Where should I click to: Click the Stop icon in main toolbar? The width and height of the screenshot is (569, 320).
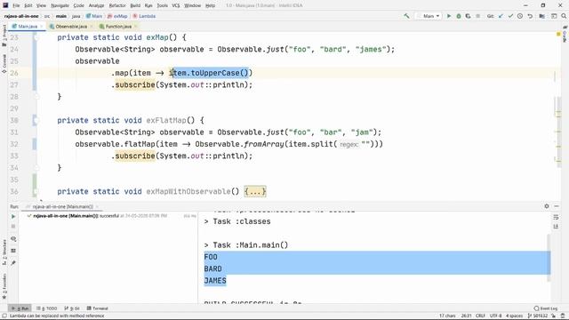[x=478, y=16]
